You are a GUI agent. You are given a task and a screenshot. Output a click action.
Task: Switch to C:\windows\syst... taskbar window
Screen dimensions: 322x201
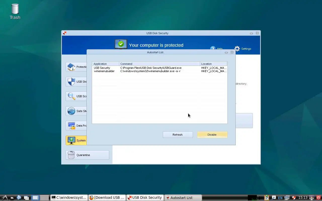69,198
